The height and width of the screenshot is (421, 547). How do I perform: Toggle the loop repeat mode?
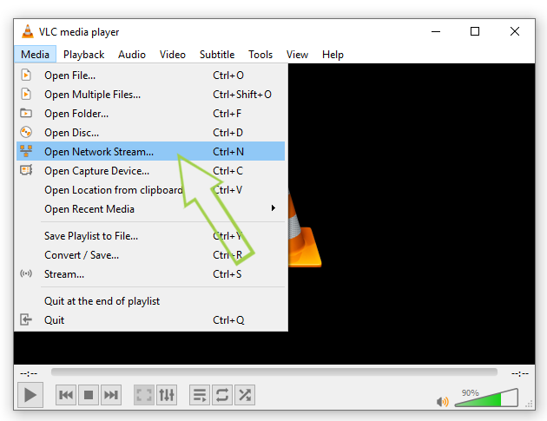point(222,395)
